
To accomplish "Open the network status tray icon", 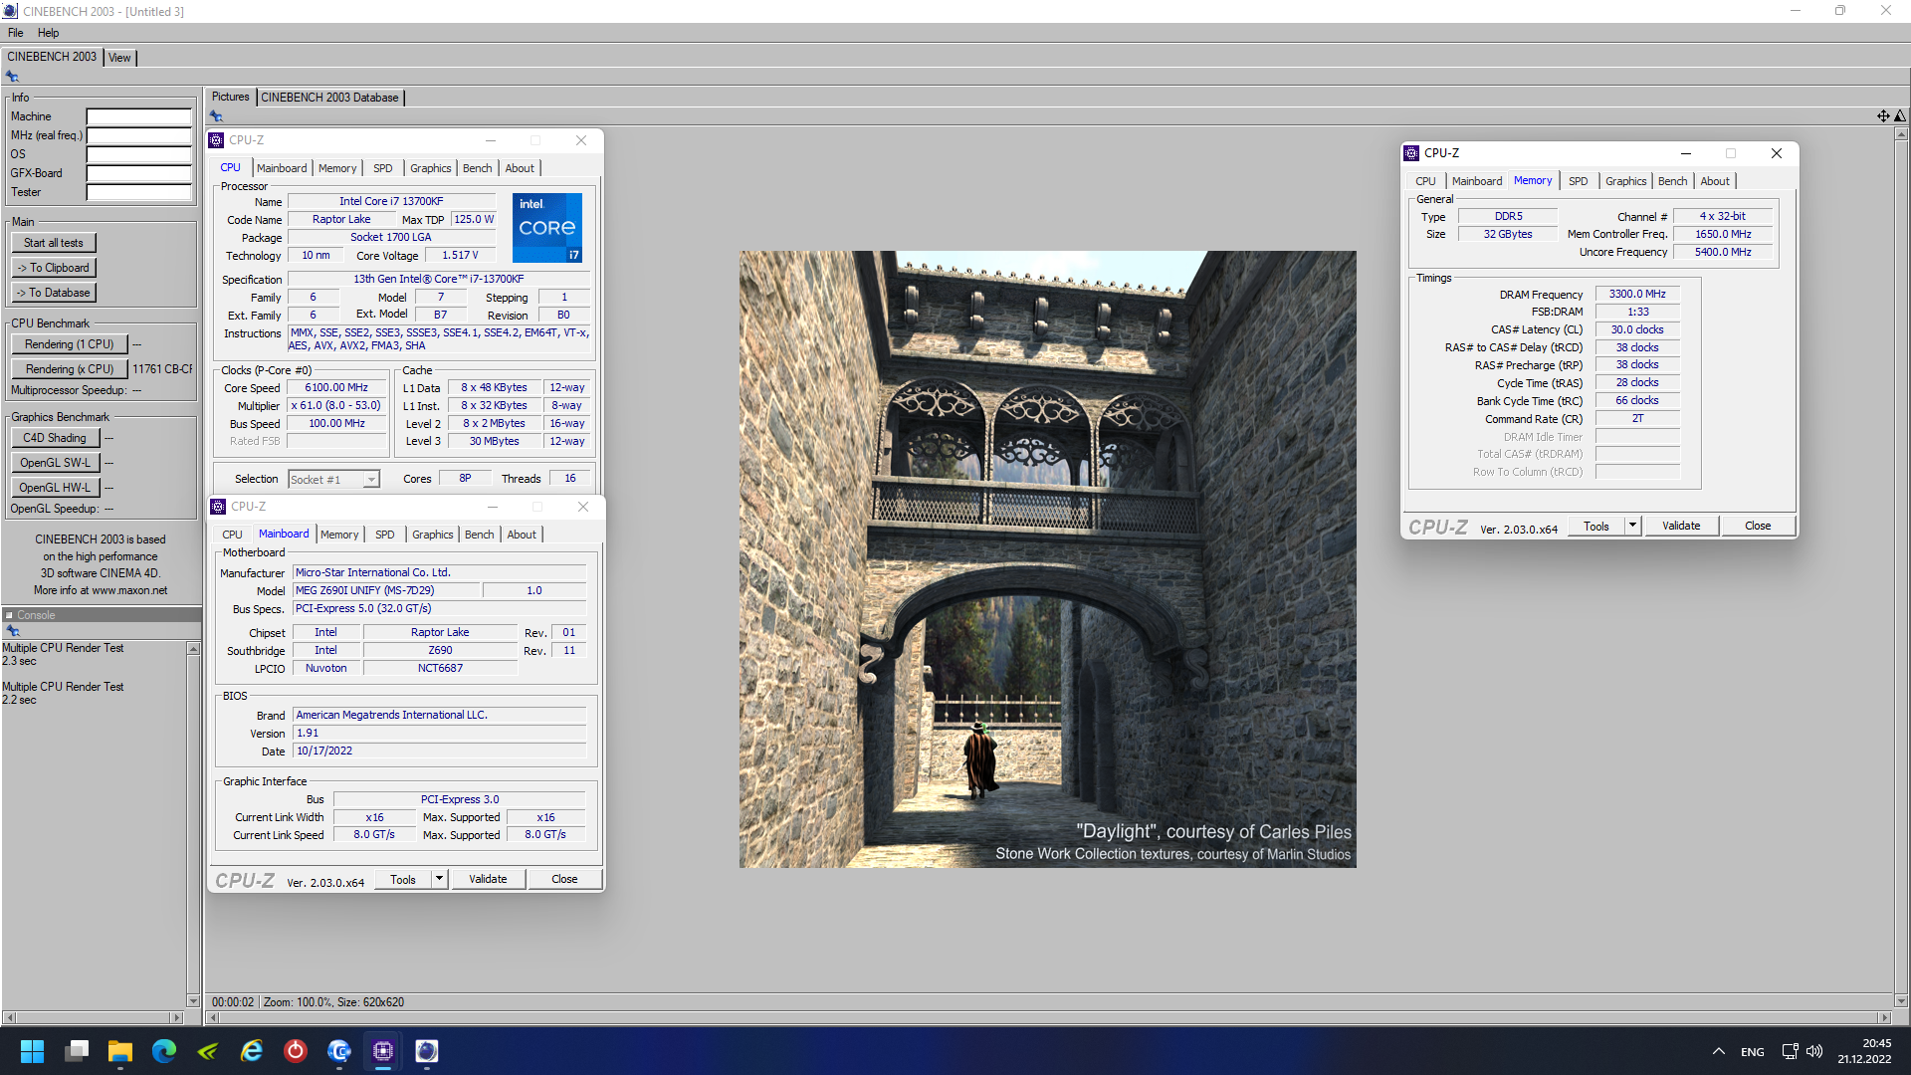I will [1790, 1051].
